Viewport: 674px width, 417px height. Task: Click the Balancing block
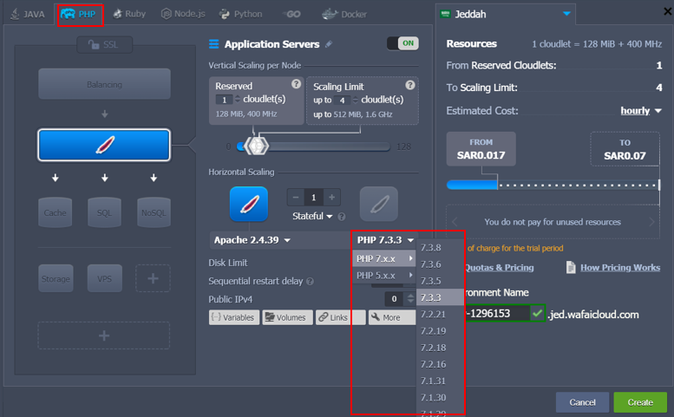tap(104, 84)
